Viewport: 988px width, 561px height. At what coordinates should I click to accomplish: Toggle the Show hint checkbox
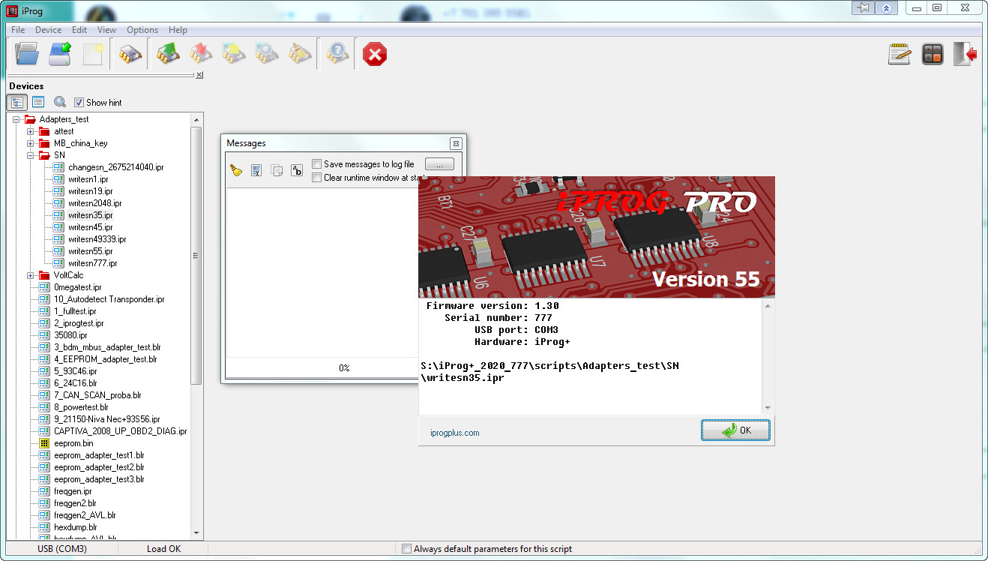tap(79, 103)
